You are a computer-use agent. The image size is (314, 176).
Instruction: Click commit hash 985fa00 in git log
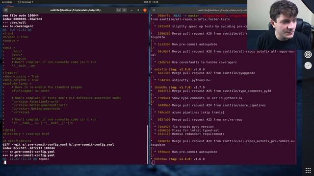coord(164,120)
